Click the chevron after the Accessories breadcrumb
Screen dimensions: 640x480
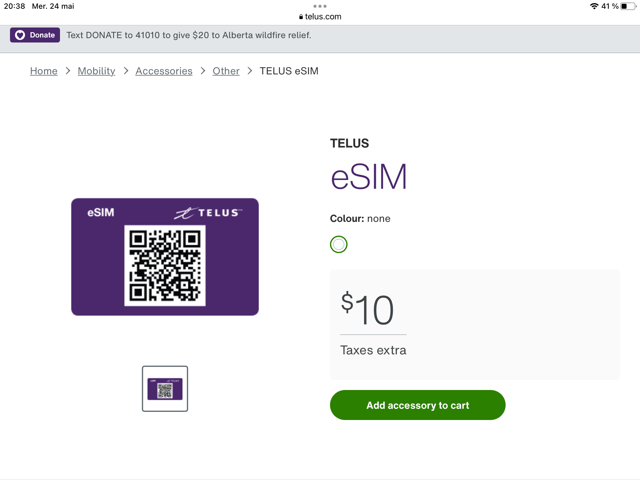203,71
